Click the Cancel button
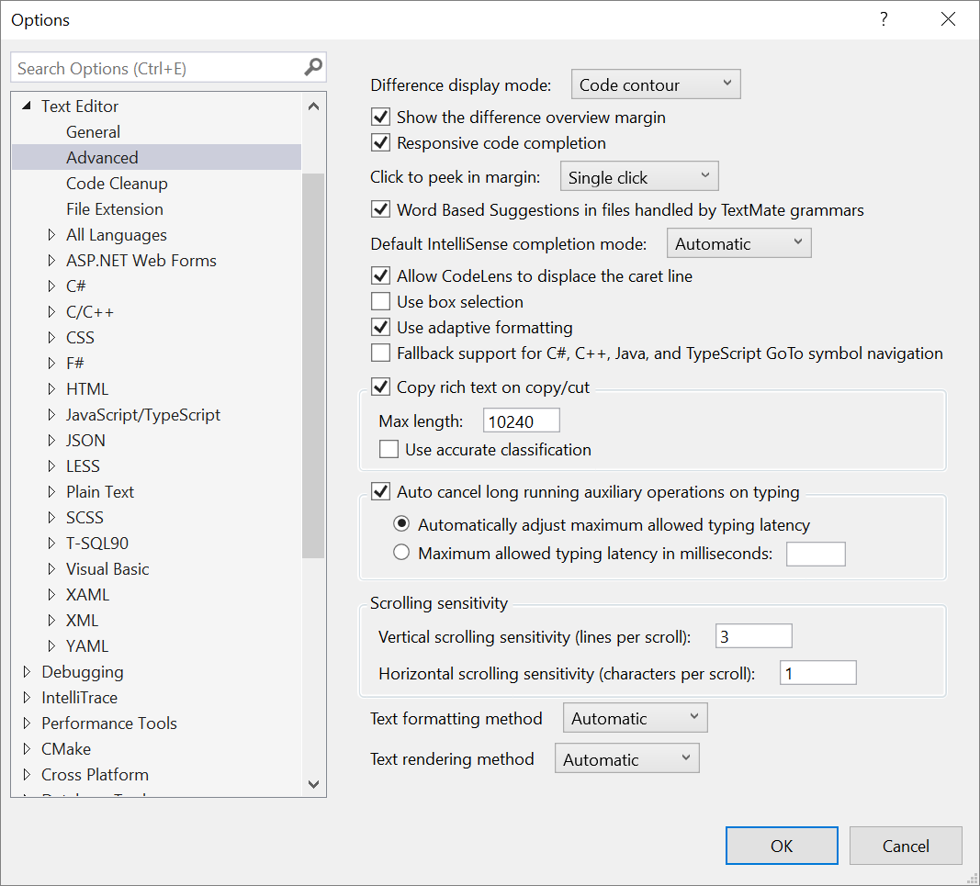 pyautogui.click(x=906, y=846)
